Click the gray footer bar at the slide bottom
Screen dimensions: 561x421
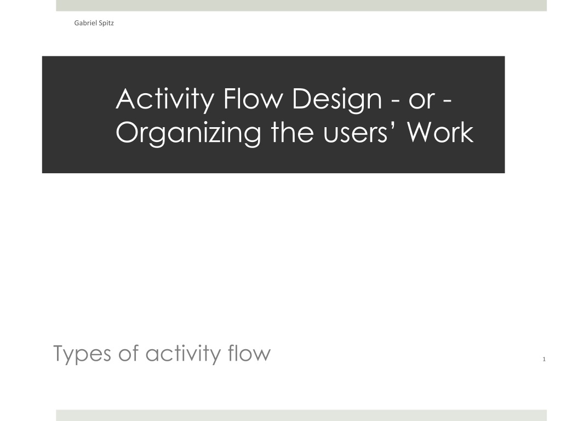point(301,416)
